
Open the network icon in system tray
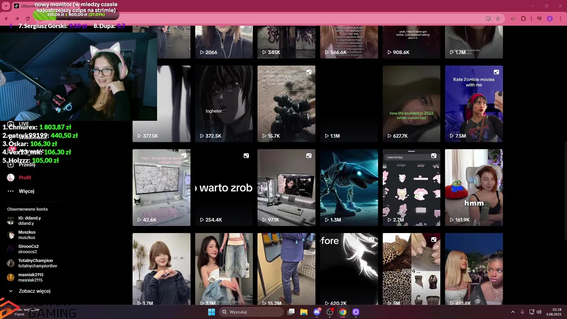click(532, 312)
